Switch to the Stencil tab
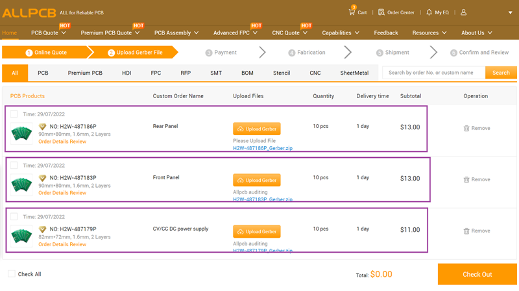The height and width of the screenshot is (291, 519). (282, 73)
